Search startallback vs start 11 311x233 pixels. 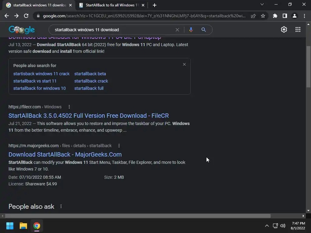[35, 81]
